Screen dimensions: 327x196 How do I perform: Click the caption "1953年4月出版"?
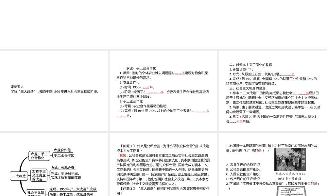[x=289, y=178]
